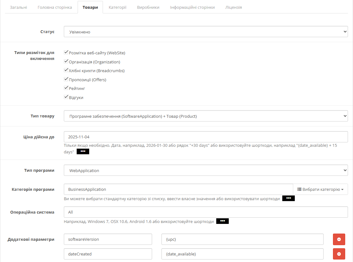The height and width of the screenshot is (262, 353).
Task: Toggle the Offers (Пропозиції) checkbox
Action: coord(66,79)
